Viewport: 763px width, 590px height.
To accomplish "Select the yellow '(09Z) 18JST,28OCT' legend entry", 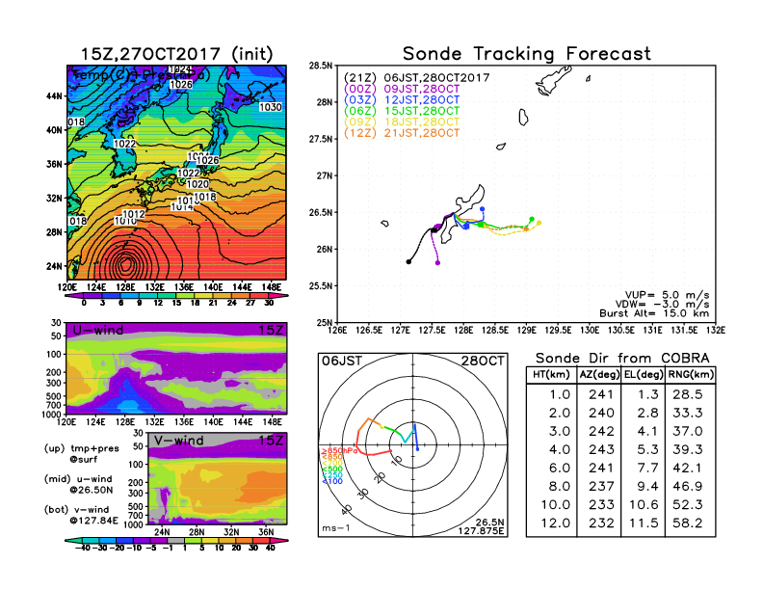I will tap(402, 121).
